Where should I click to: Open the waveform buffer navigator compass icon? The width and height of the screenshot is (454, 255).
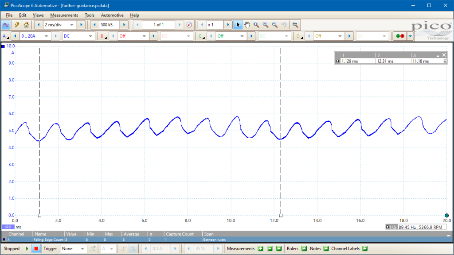(189, 25)
